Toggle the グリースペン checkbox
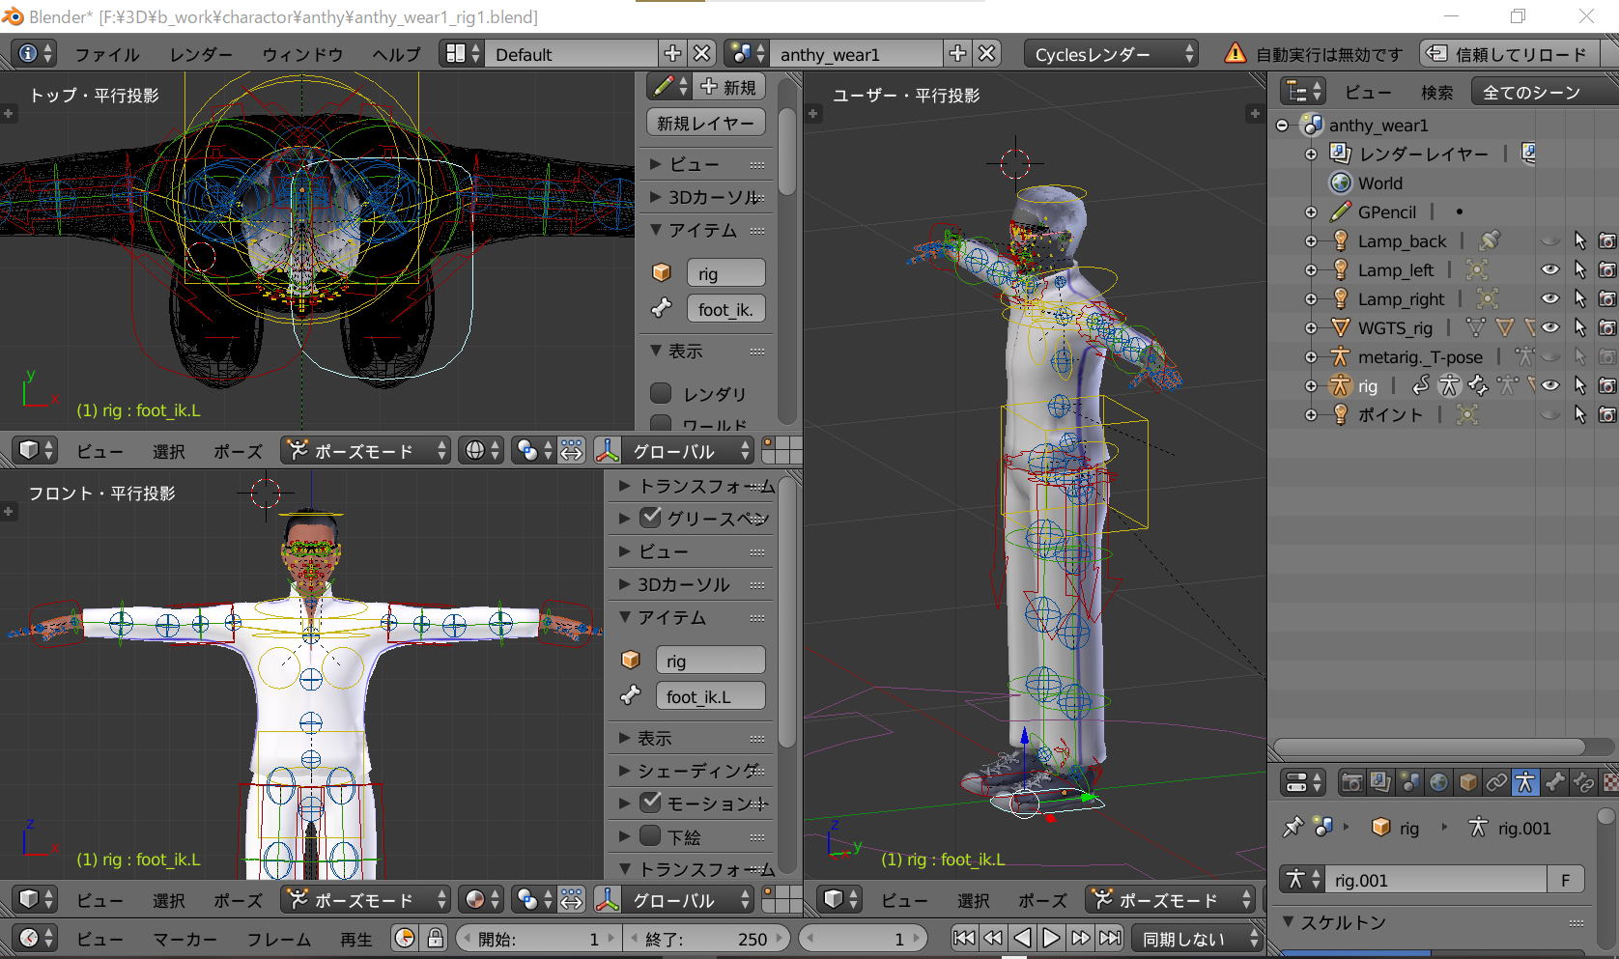This screenshot has width=1619, height=959. pos(651,518)
